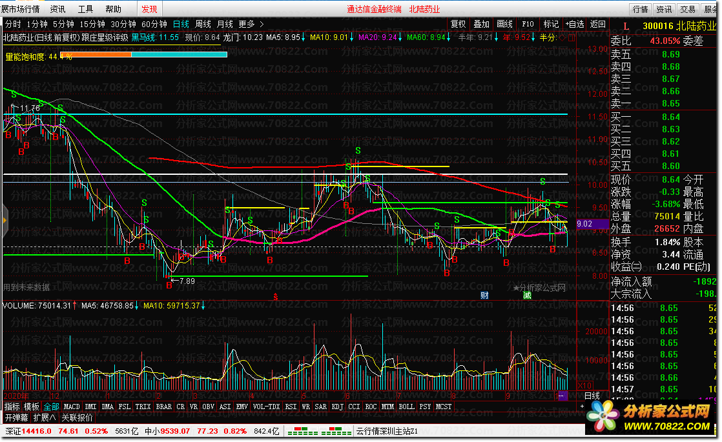
Task: Click the X10 volume scale label
Action: [585, 385]
